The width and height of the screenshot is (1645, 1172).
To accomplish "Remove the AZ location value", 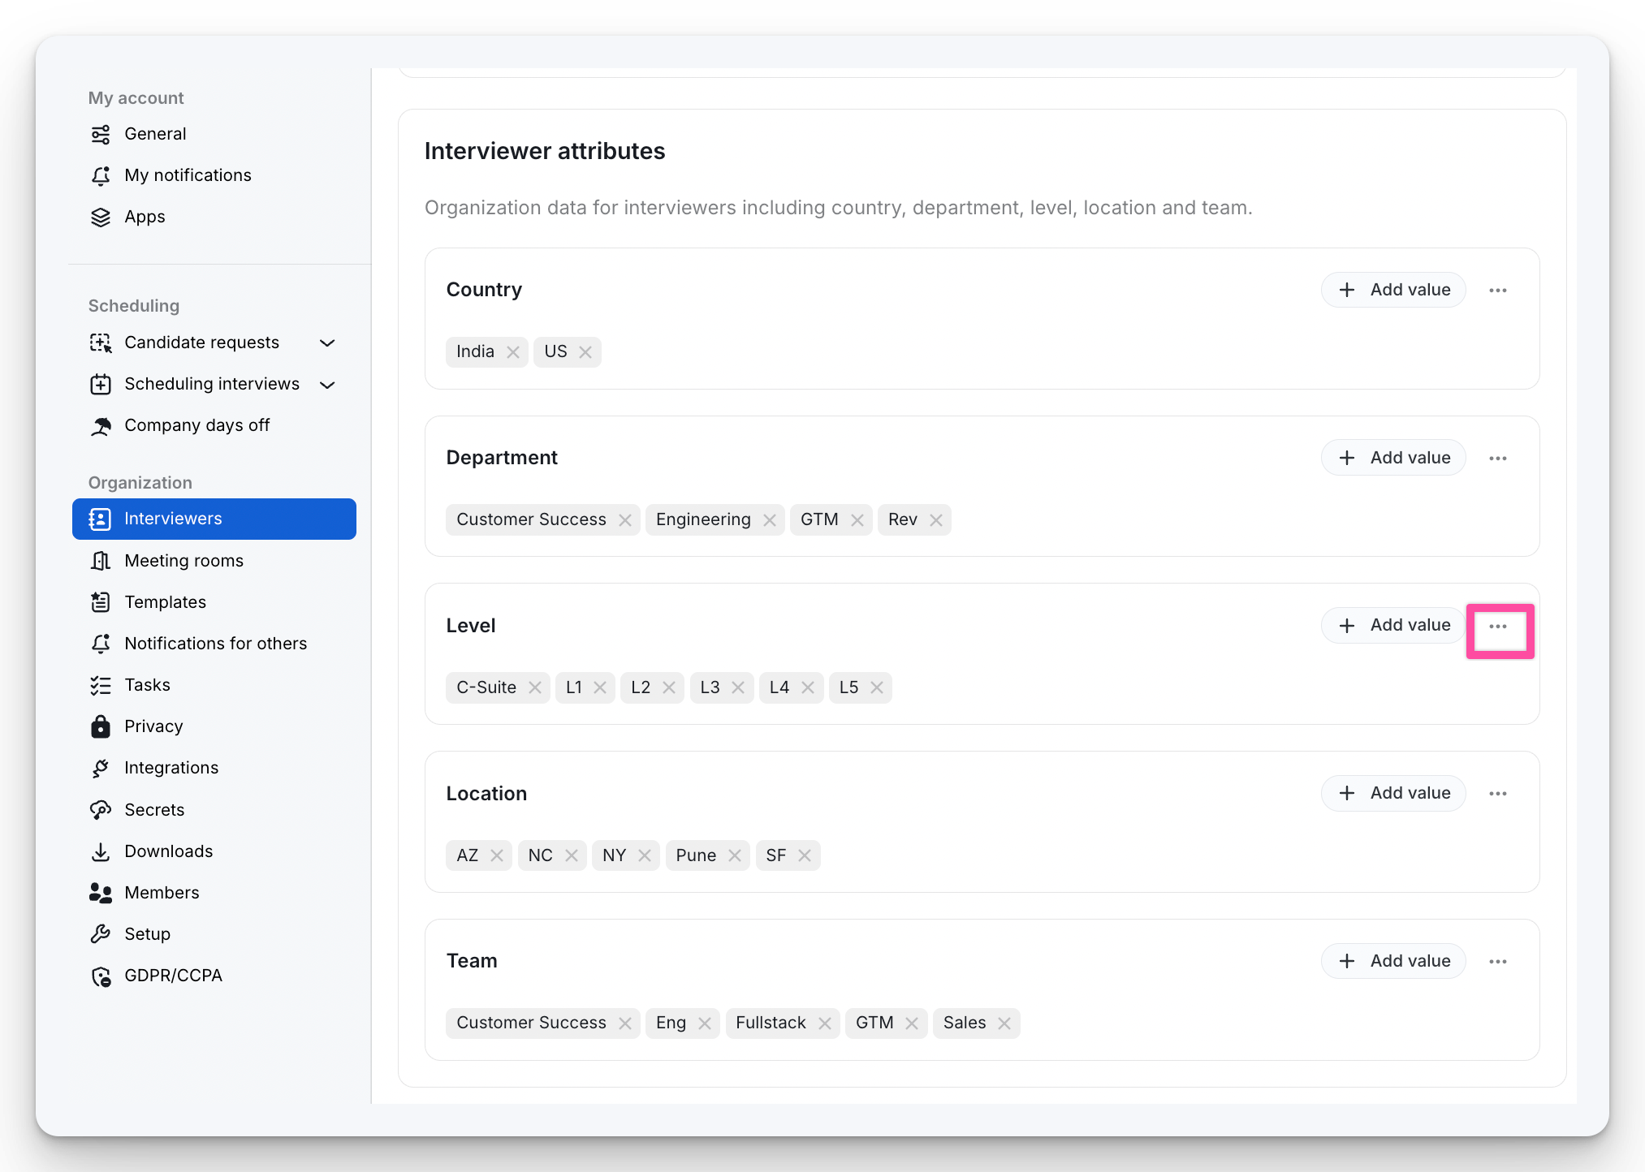I will [497, 855].
